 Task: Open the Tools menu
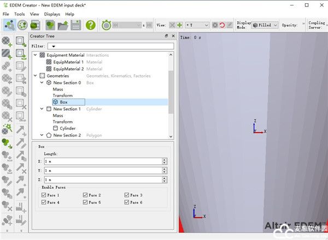[19, 14]
